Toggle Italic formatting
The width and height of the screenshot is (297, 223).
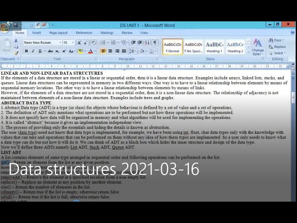tap(33, 51)
